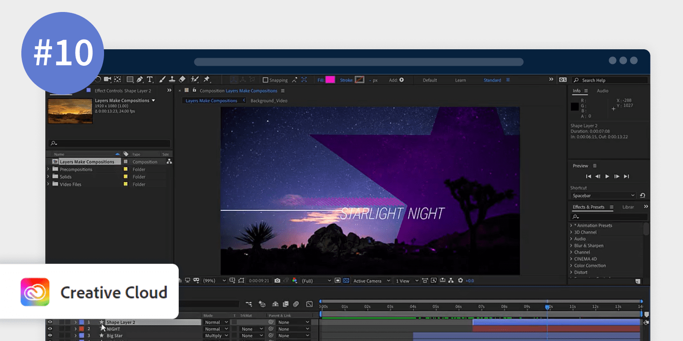683x341 pixels.
Task: Expand the Video Files folder
Action: (48, 184)
